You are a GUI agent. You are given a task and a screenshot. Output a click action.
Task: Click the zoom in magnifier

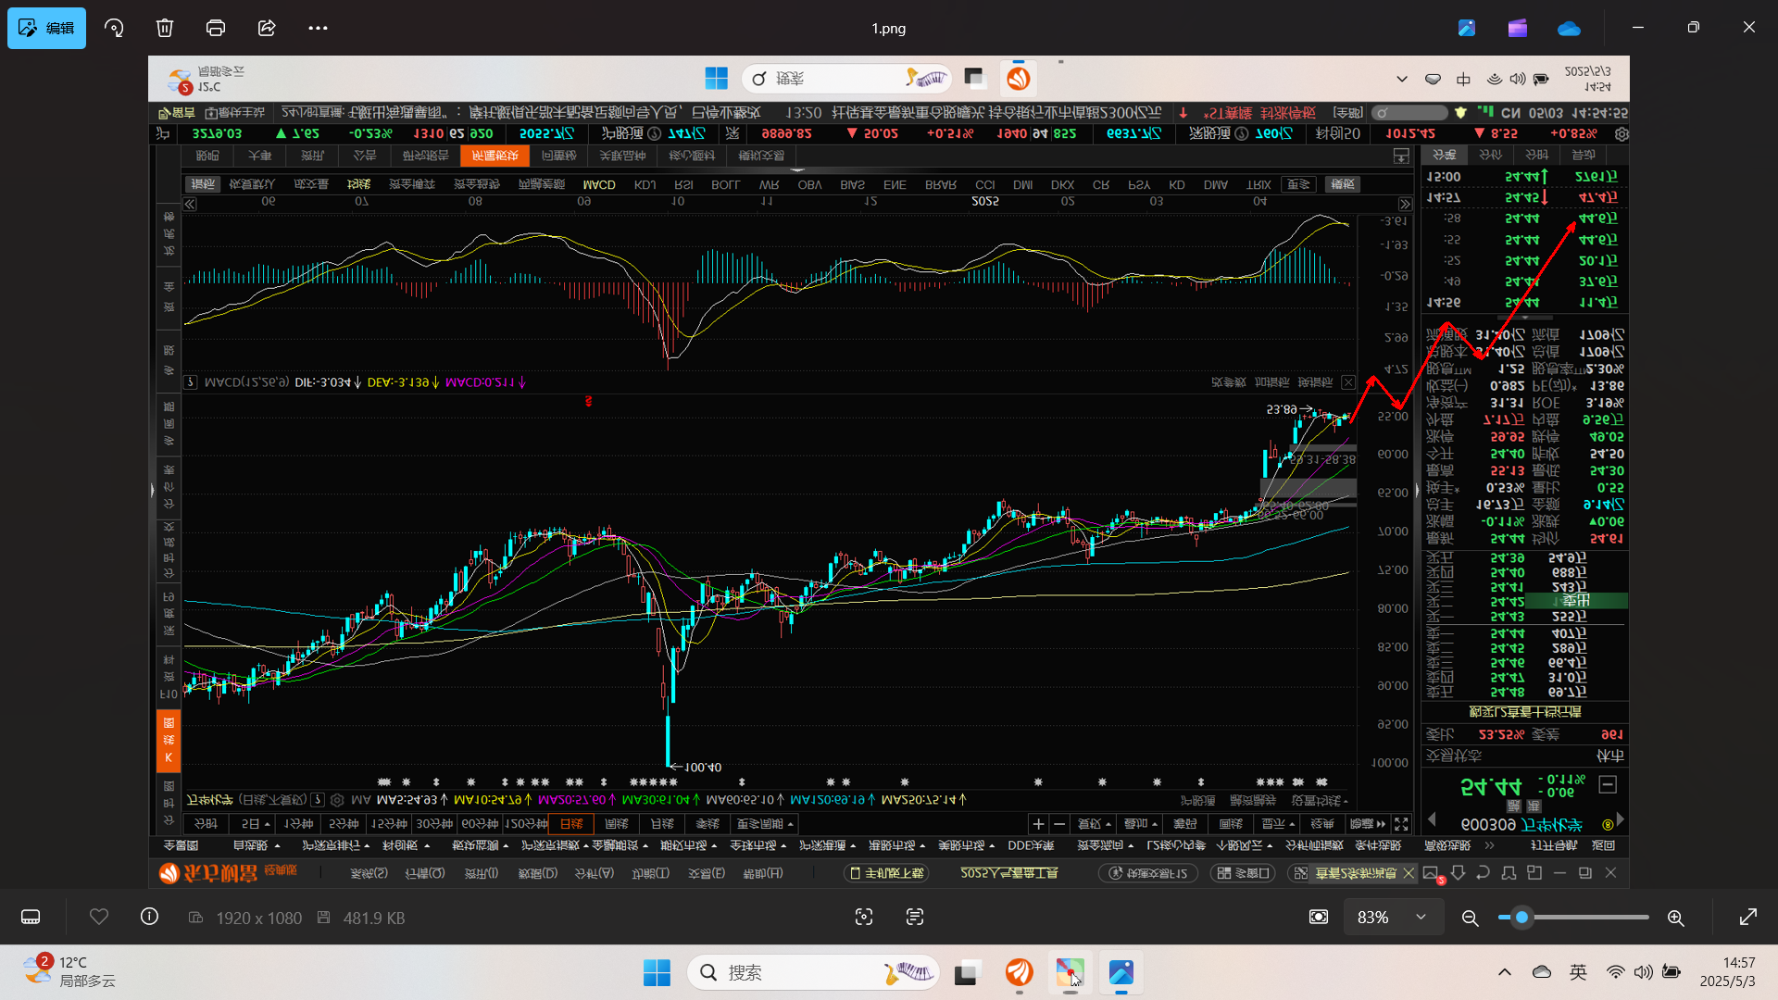[1675, 918]
